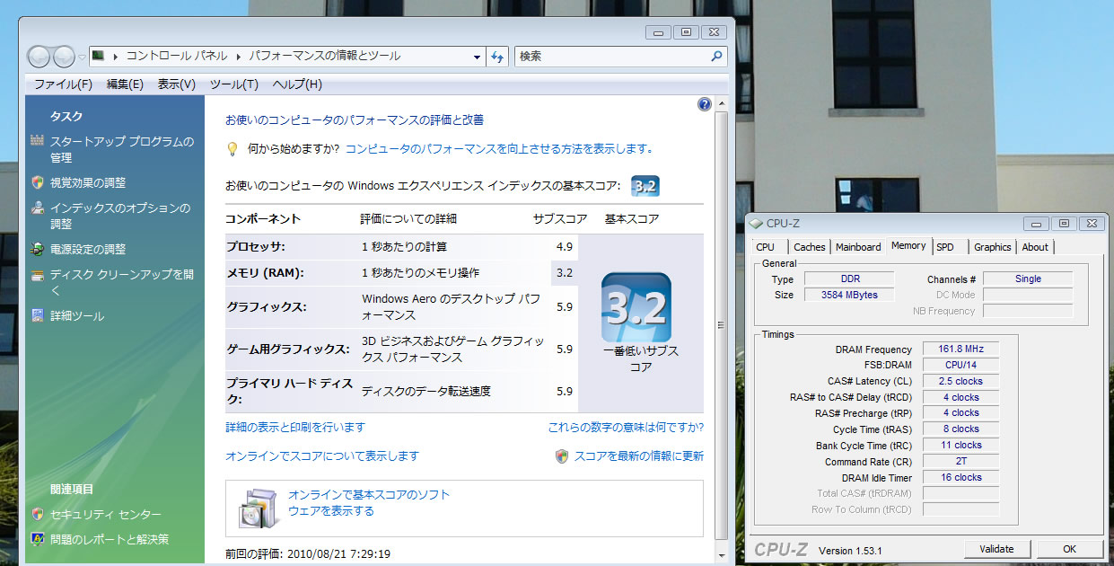Click the shield icon beside スコアを最新の情報に更新
Viewport: 1114px width, 566px height.
[x=562, y=455]
